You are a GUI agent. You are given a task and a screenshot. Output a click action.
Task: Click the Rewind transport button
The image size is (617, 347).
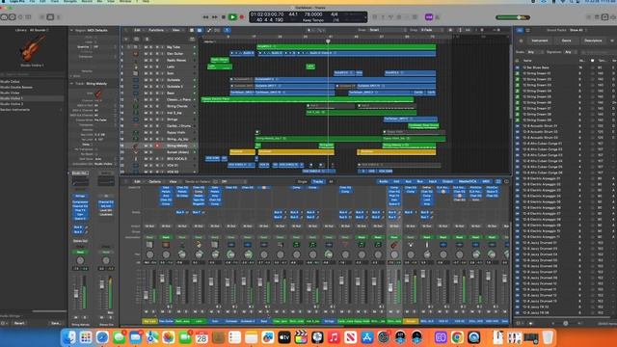(x=205, y=17)
